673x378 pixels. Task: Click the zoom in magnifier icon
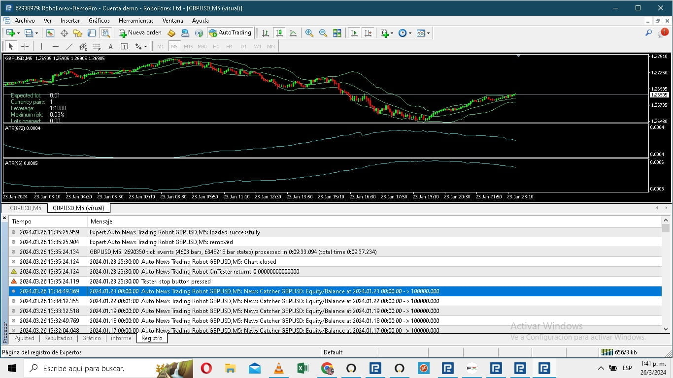click(309, 33)
